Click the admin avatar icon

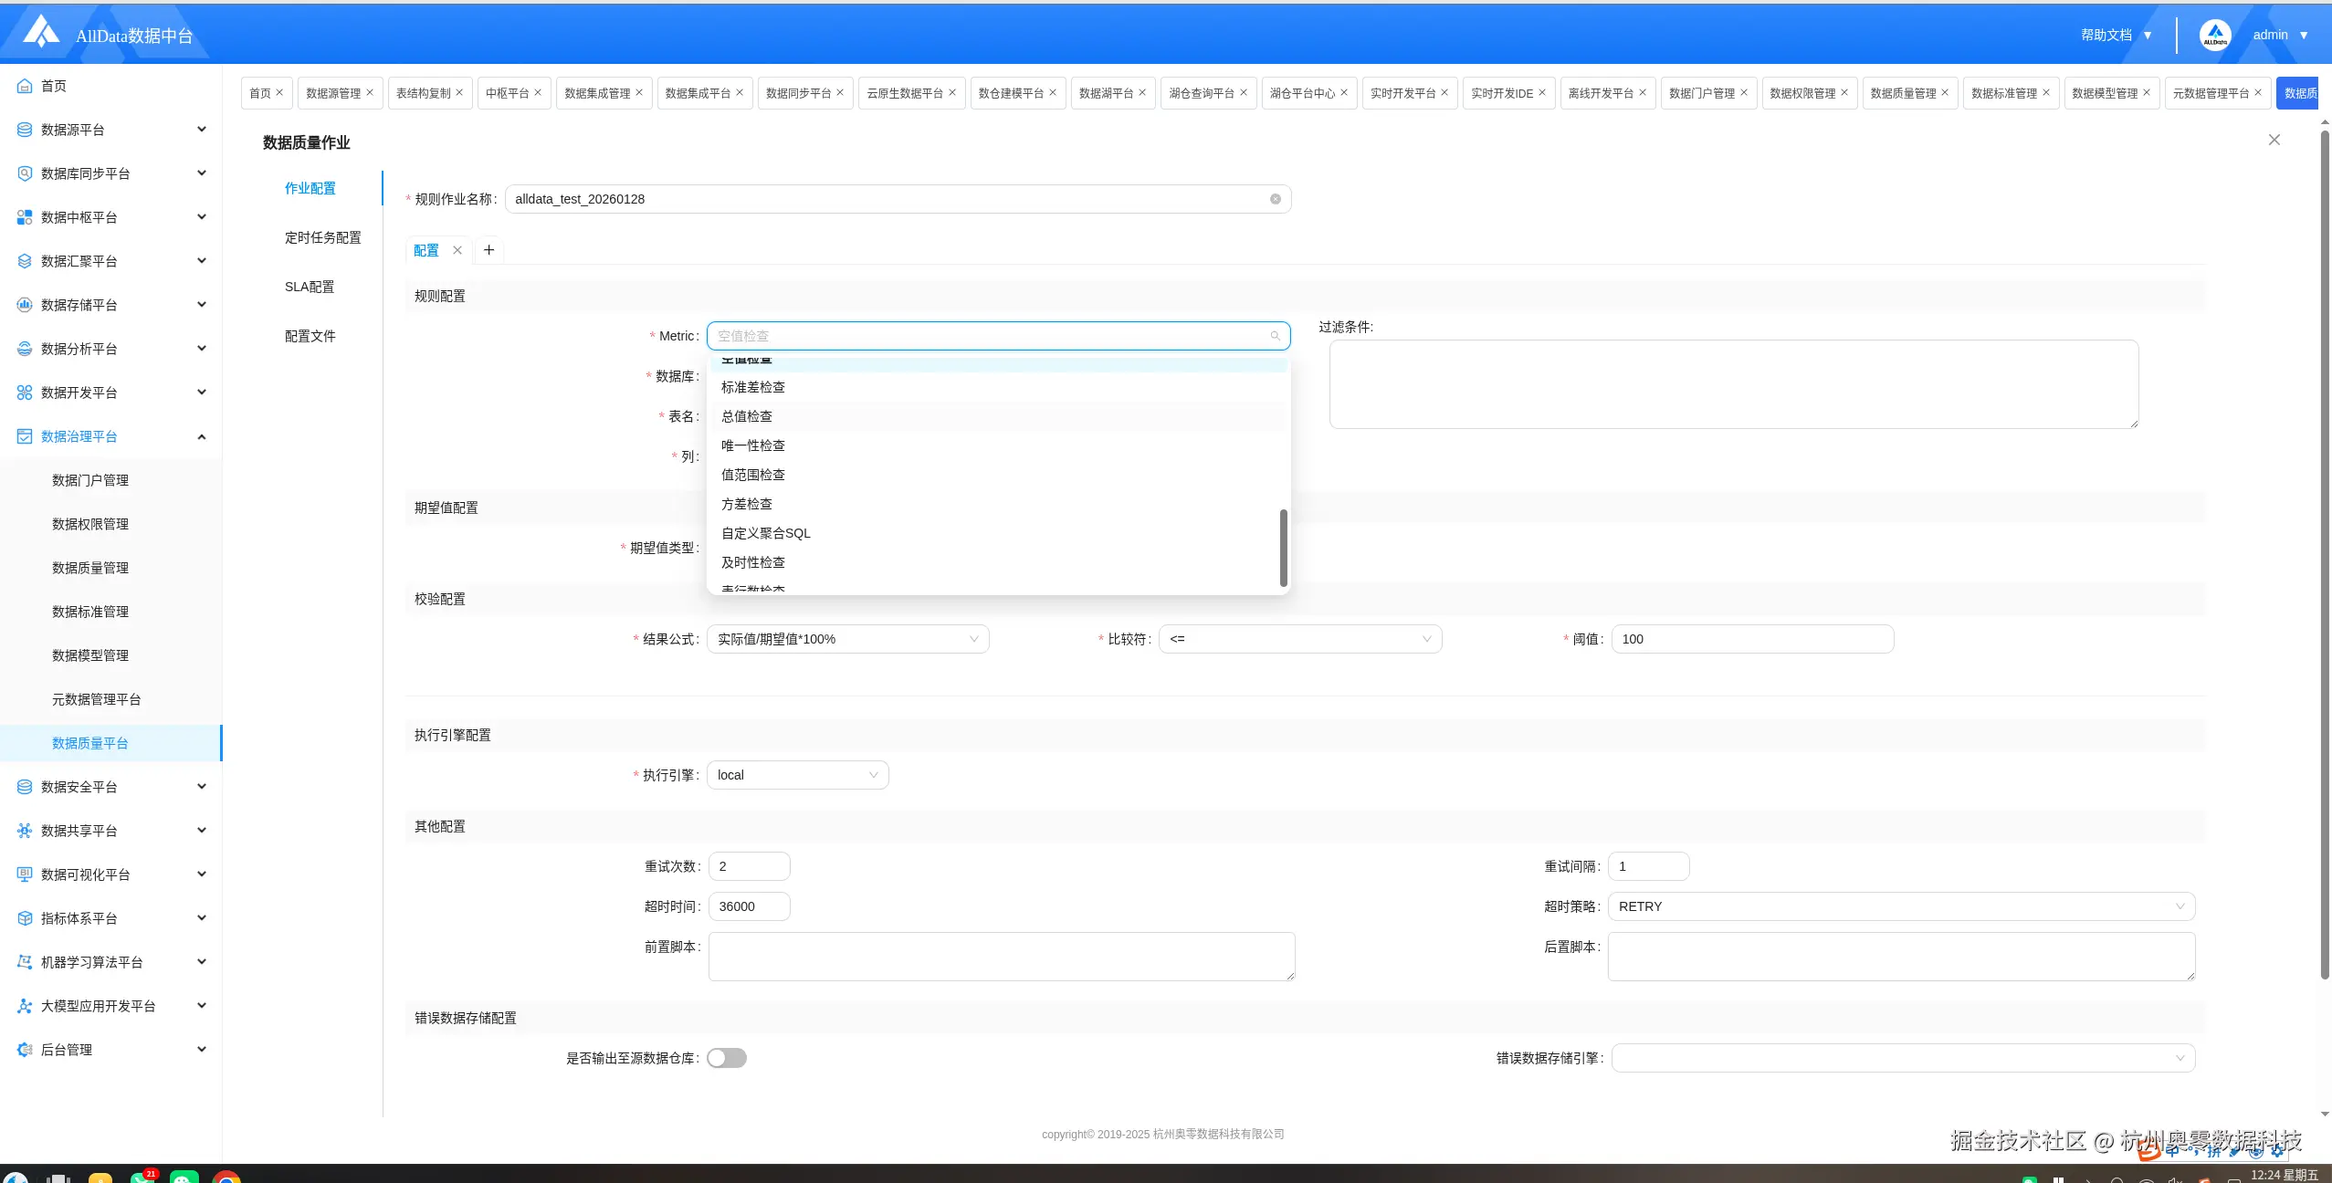(2214, 36)
